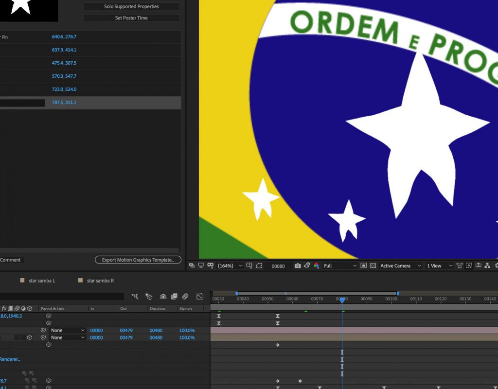The height and width of the screenshot is (389, 498).
Task: Click star samba L tab label color swatch
Action: [22, 281]
